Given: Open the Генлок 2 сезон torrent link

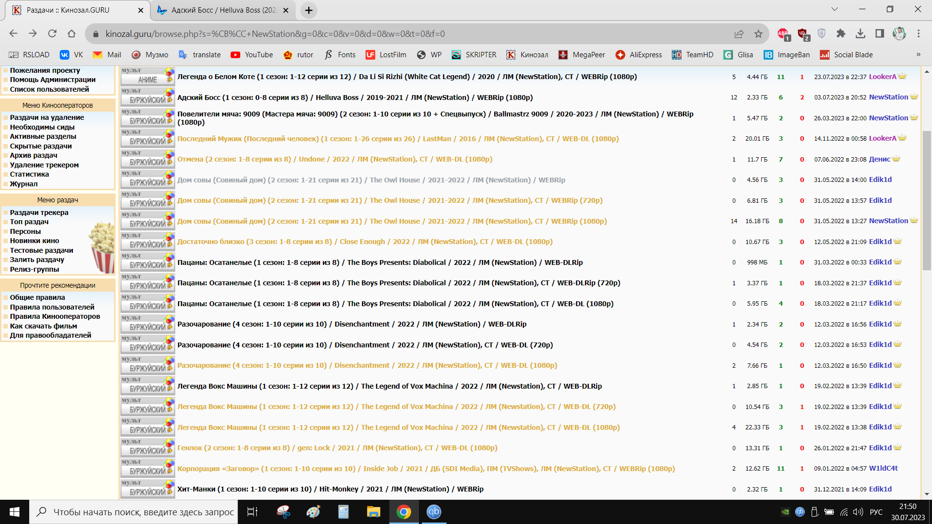Looking at the screenshot, I should [x=337, y=448].
